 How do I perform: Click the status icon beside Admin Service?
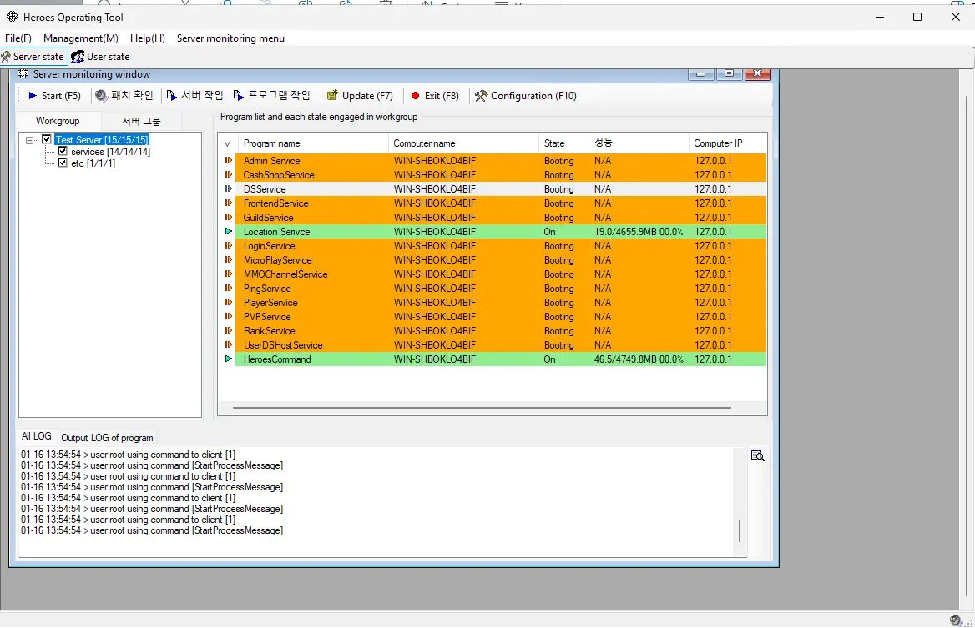(228, 160)
